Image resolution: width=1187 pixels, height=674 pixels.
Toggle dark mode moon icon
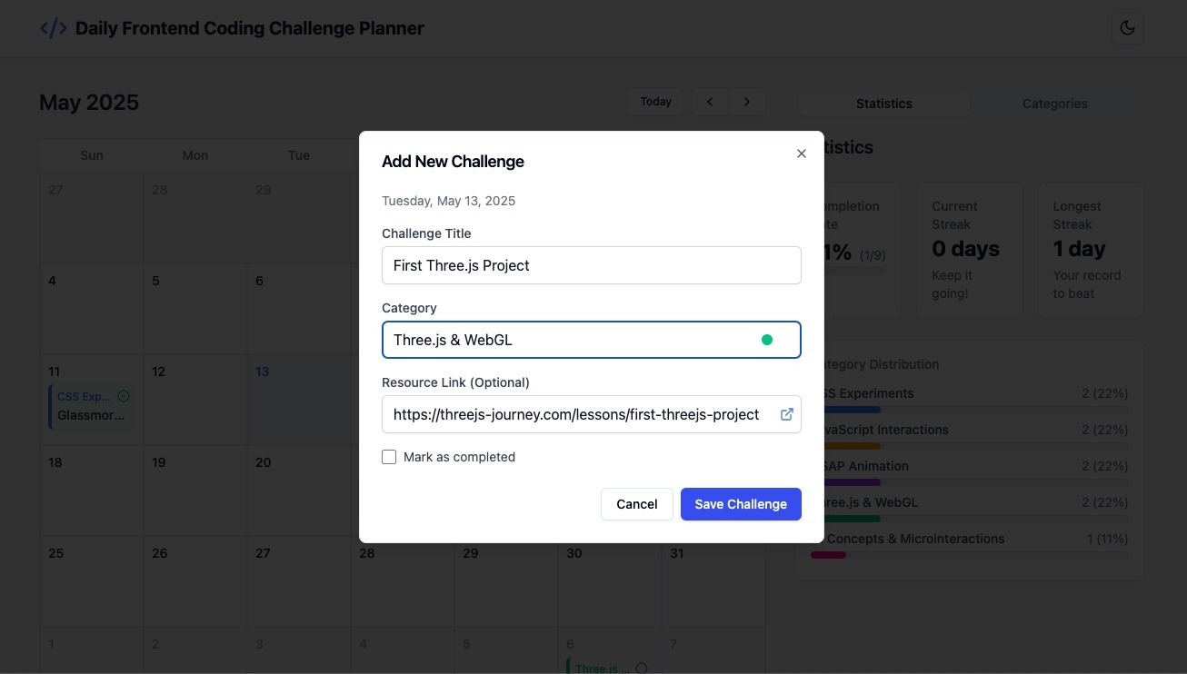(1127, 28)
